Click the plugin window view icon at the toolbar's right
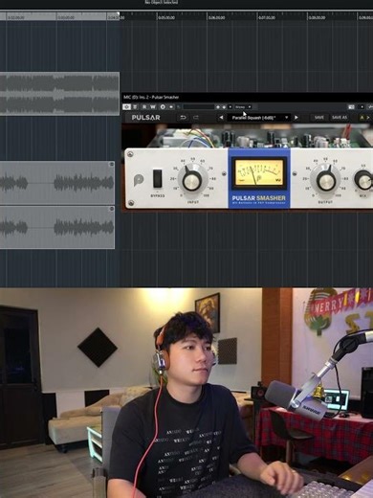This screenshot has height=498, width=373. click(x=351, y=107)
